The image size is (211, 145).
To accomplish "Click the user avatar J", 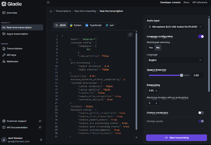I will (x=4, y=140).
